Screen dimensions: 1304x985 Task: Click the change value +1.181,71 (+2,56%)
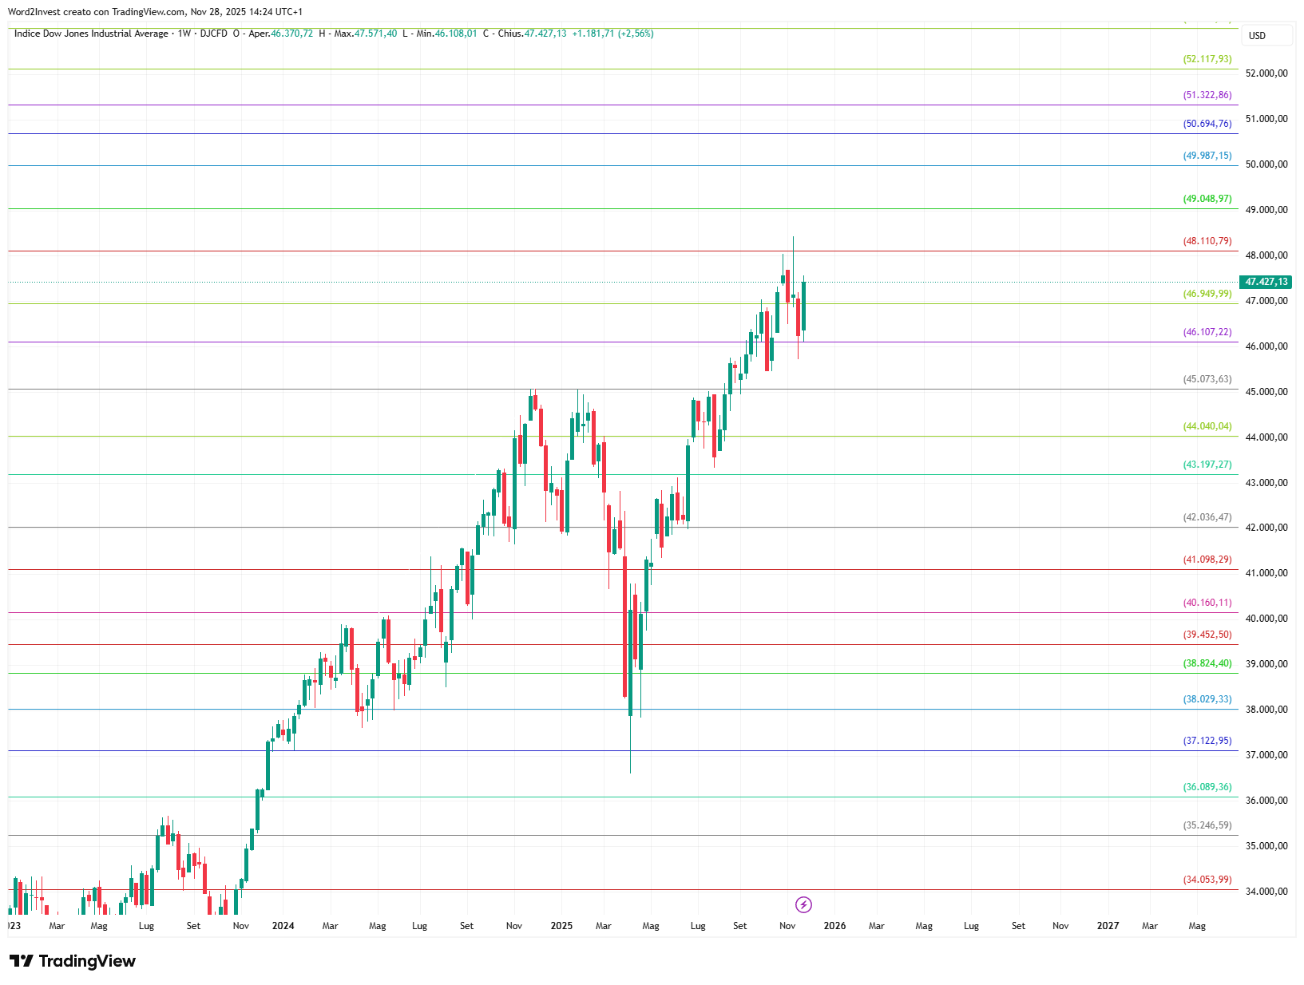pos(613,34)
